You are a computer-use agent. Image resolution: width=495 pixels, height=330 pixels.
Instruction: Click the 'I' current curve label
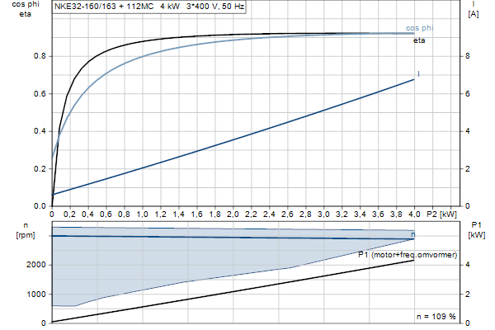[x=418, y=74]
